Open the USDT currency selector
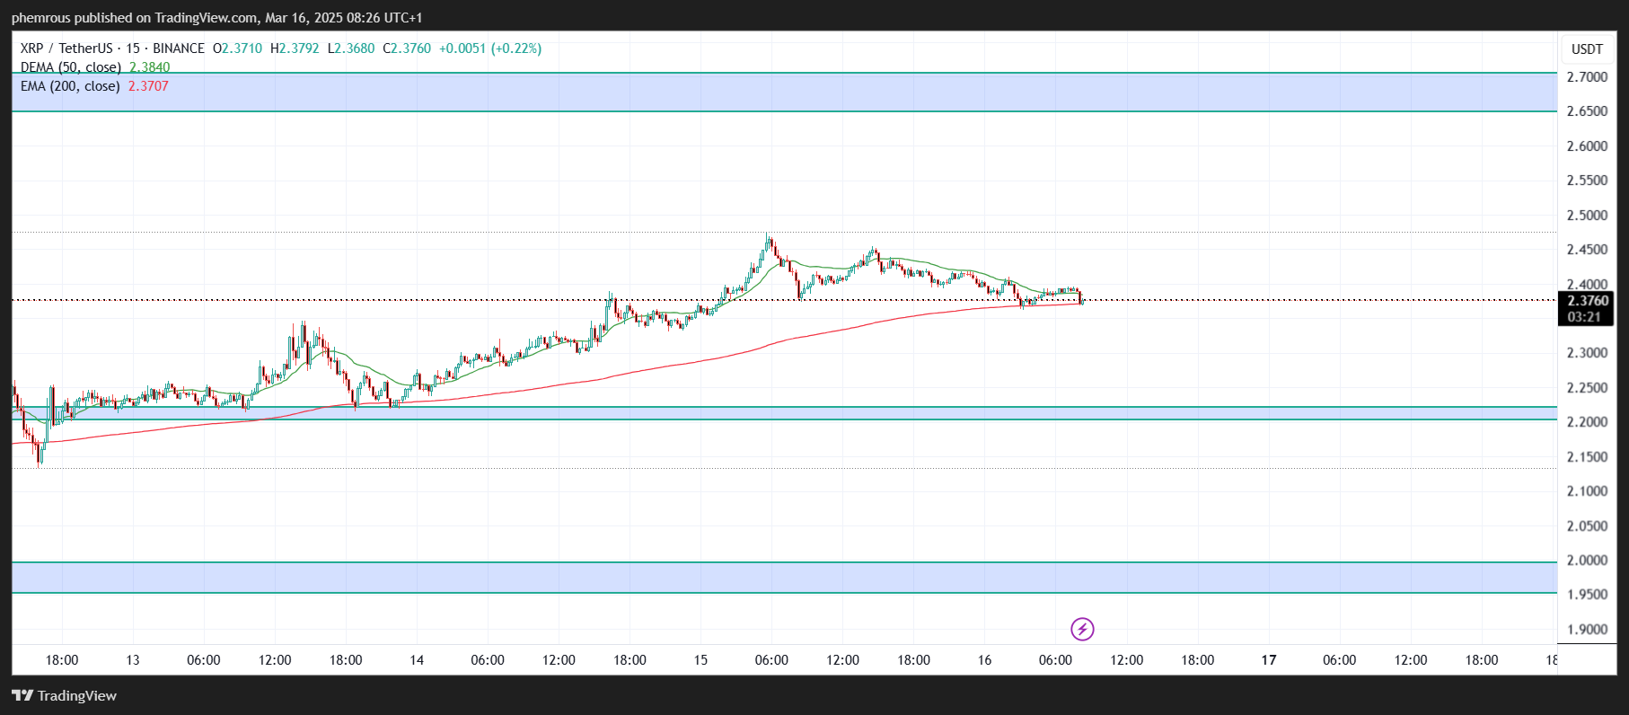Image resolution: width=1629 pixels, height=715 pixels. [x=1586, y=49]
